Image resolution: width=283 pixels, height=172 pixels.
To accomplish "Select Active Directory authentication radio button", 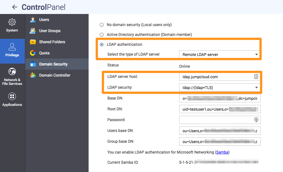I will (x=102, y=34).
